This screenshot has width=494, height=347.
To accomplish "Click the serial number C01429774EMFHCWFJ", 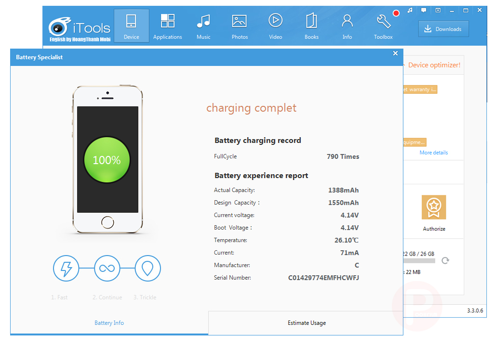I will tap(323, 278).
